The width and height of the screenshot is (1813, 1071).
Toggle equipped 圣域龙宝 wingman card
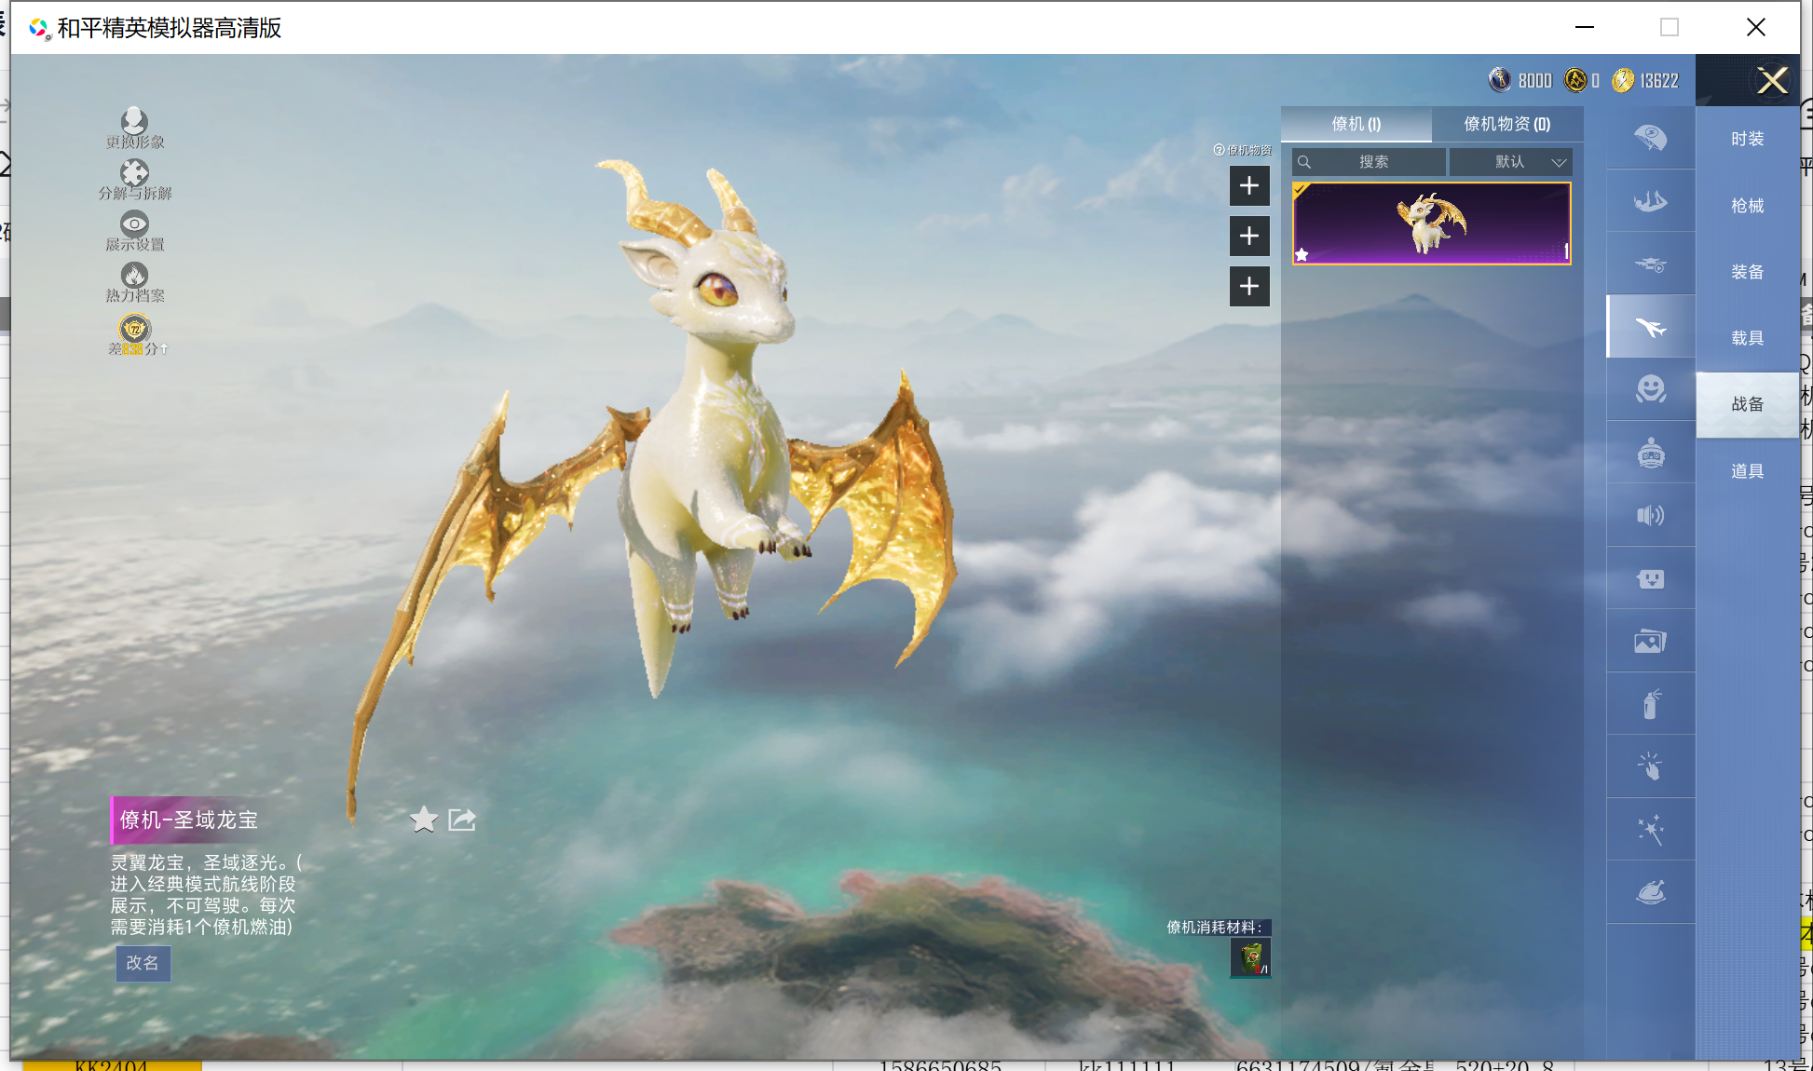(1431, 224)
